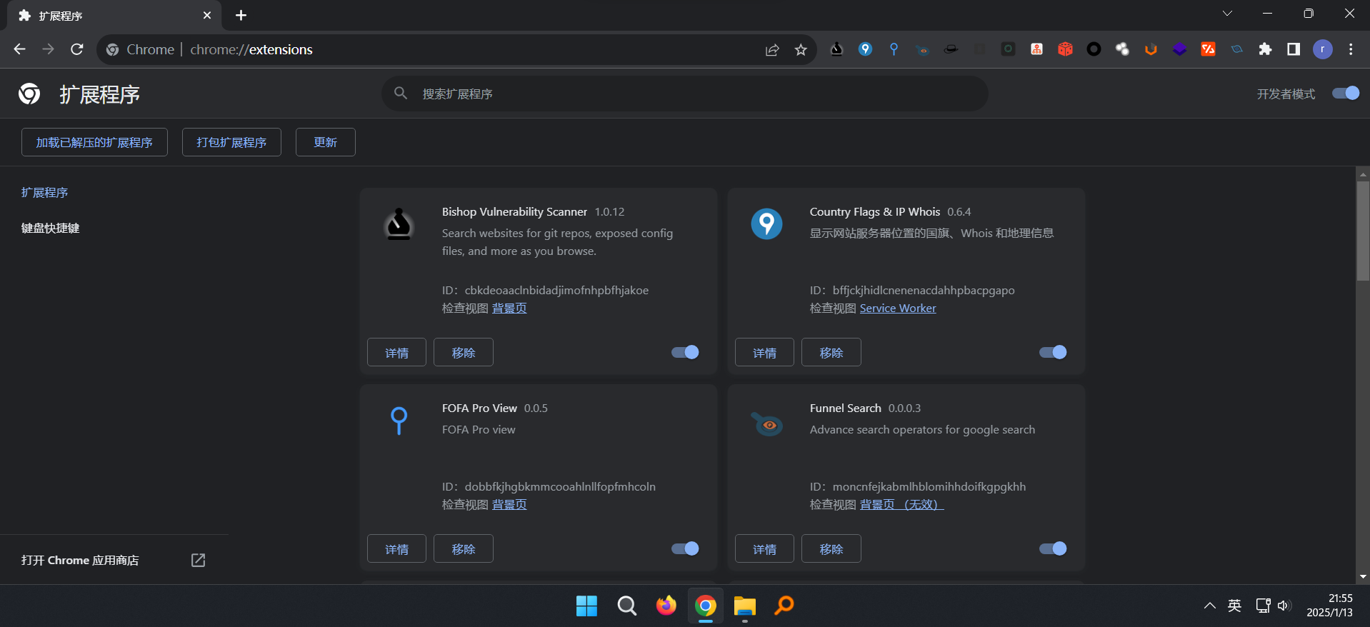Disable the FOFA Pro View extension
The width and height of the screenshot is (1370, 627).
(685, 548)
